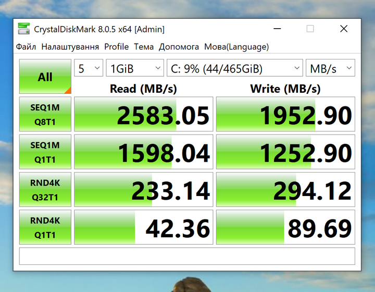
Task: Start the RND4K Q32T1 benchmark
Action: (45, 190)
